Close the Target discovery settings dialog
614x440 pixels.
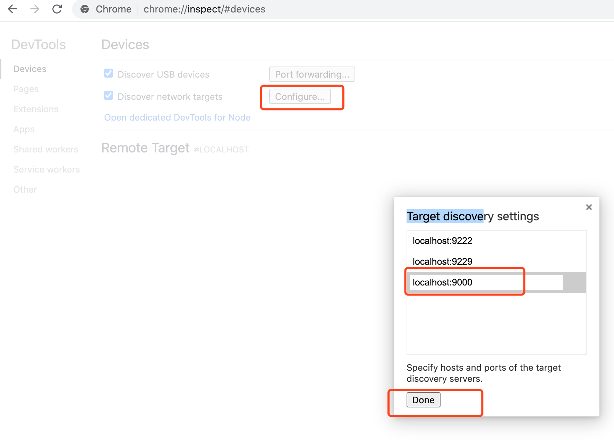(x=589, y=207)
